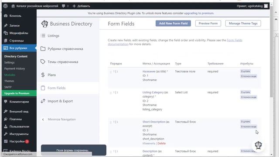279x157 pixels.
Task: Open Directory Content submenu item
Action: pos(16,56)
